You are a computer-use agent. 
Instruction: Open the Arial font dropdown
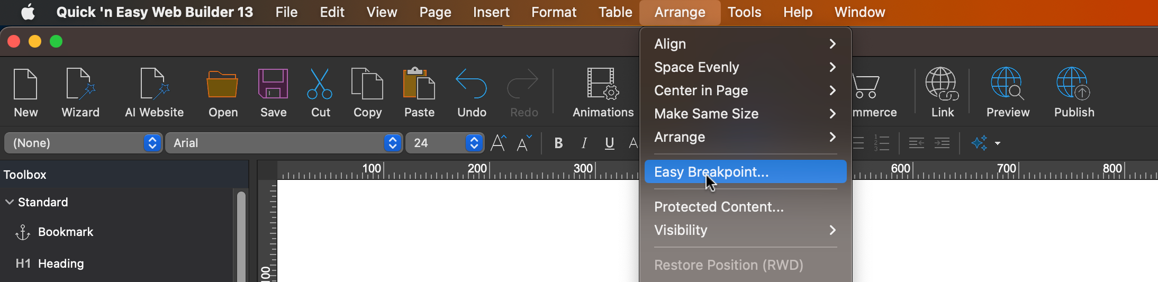pos(283,143)
